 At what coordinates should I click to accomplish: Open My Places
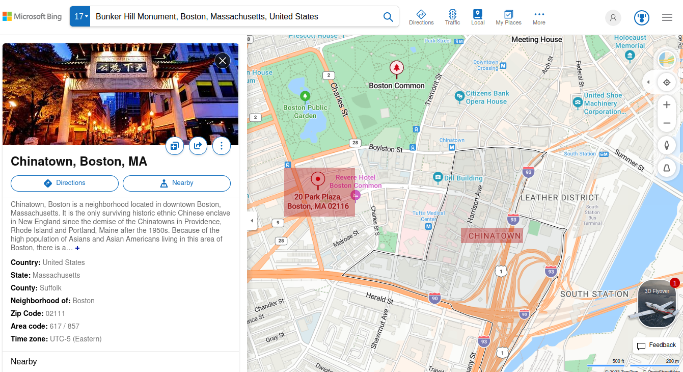click(508, 17)
